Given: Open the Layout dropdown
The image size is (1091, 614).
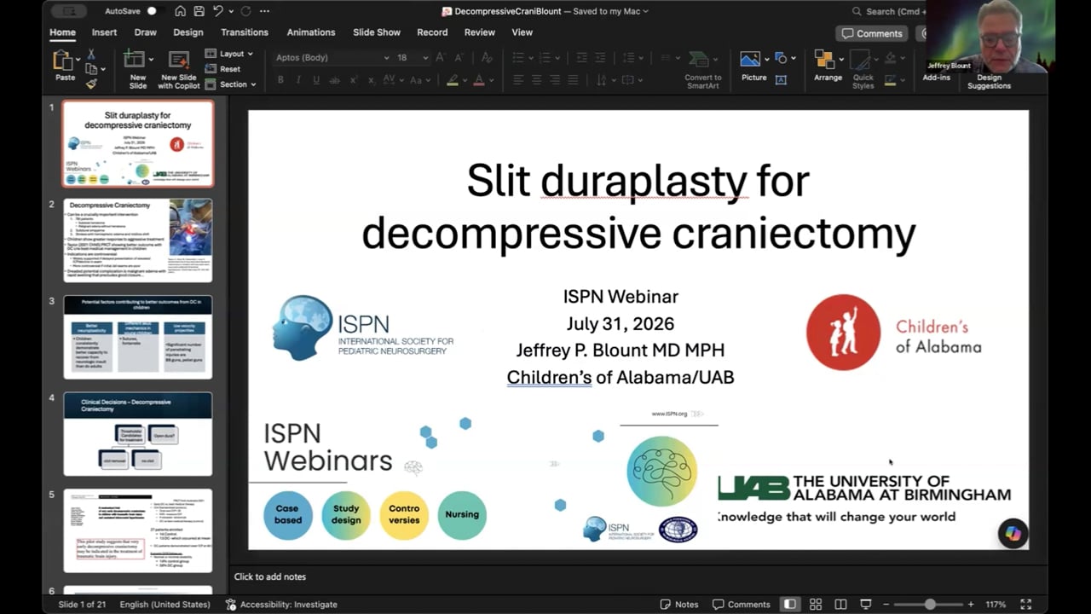Looking at the screenshot, I should point(229,54).
